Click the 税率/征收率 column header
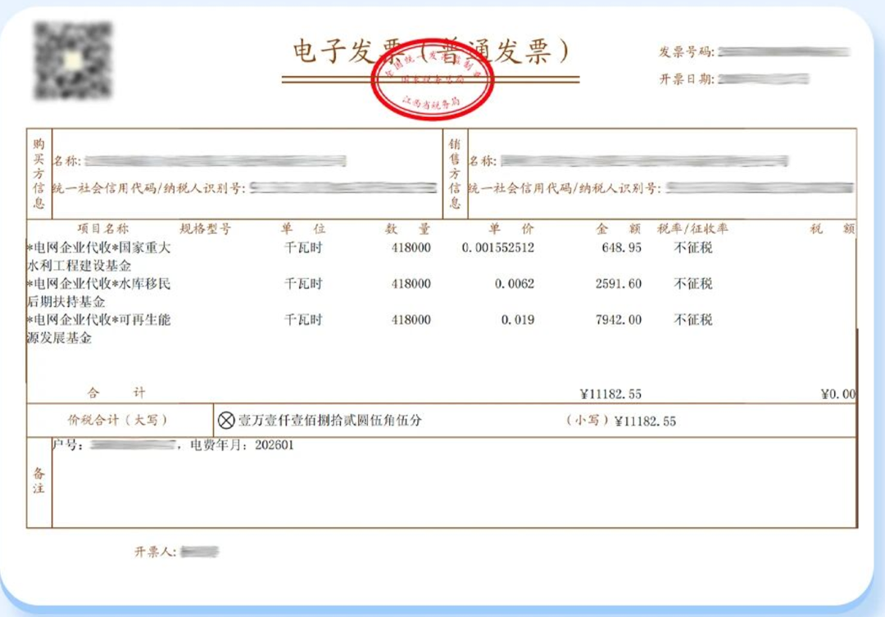The height and width of the screenshot is (617, 885). 692,229
